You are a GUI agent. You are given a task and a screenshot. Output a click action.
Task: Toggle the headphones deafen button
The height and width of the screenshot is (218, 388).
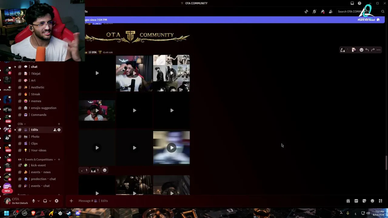pyautogui.click(x=45, y=201)
